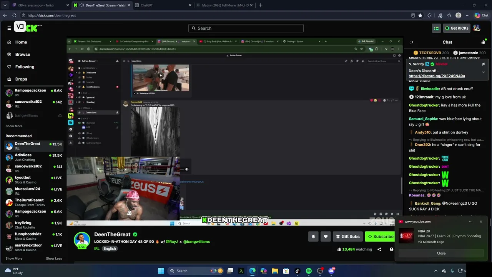Viewport: 492px width, 277px height.
Task: Open Microsoft Store from the taskbar
Action: [x=286, y=271]
